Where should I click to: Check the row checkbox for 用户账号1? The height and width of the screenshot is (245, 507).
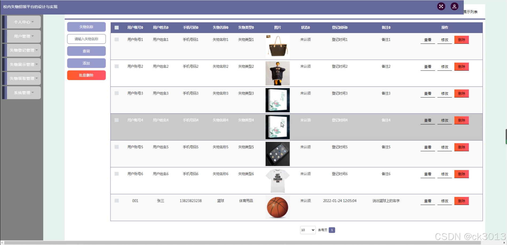click(x=117, y=39)
